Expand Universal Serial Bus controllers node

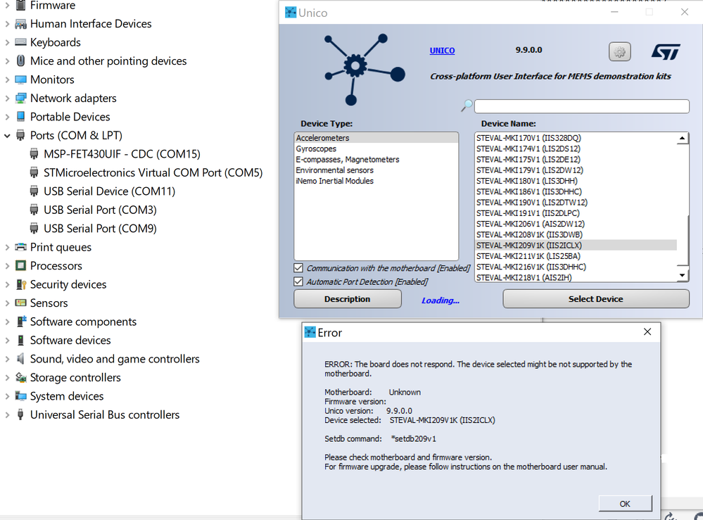click(7, 414)
